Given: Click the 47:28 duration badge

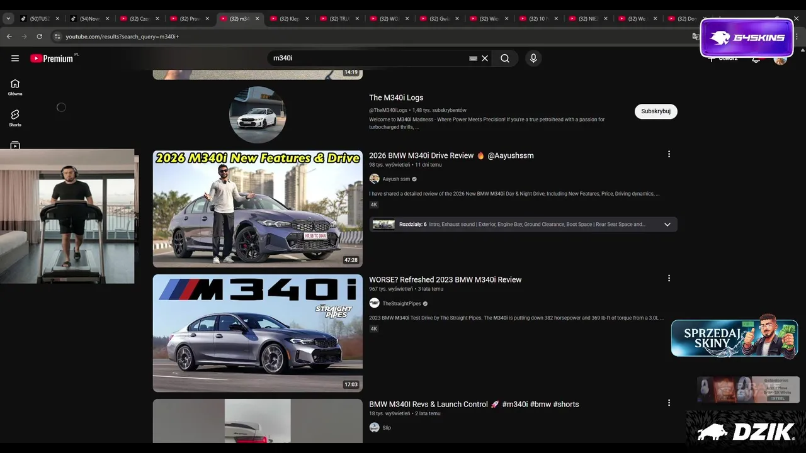Looking at the screenshot, I should [x=351, y=260].
